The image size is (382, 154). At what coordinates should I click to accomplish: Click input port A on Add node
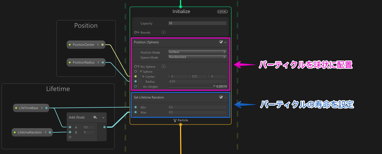70,127
